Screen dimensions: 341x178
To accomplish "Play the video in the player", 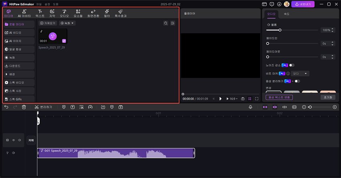I will [220, 98].
